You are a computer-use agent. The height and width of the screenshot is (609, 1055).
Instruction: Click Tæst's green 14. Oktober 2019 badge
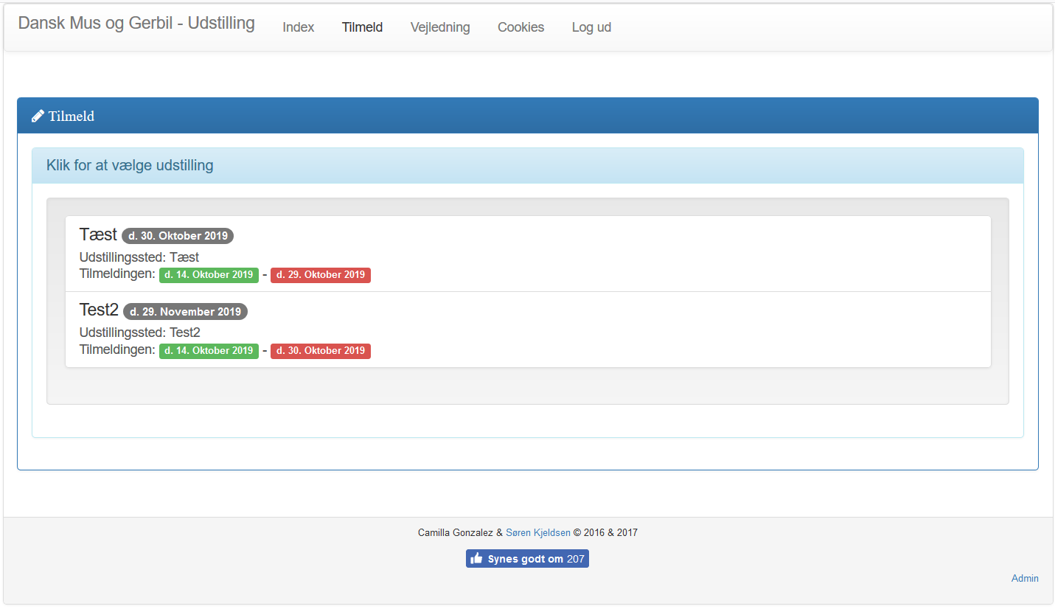[x=209, y=275]
